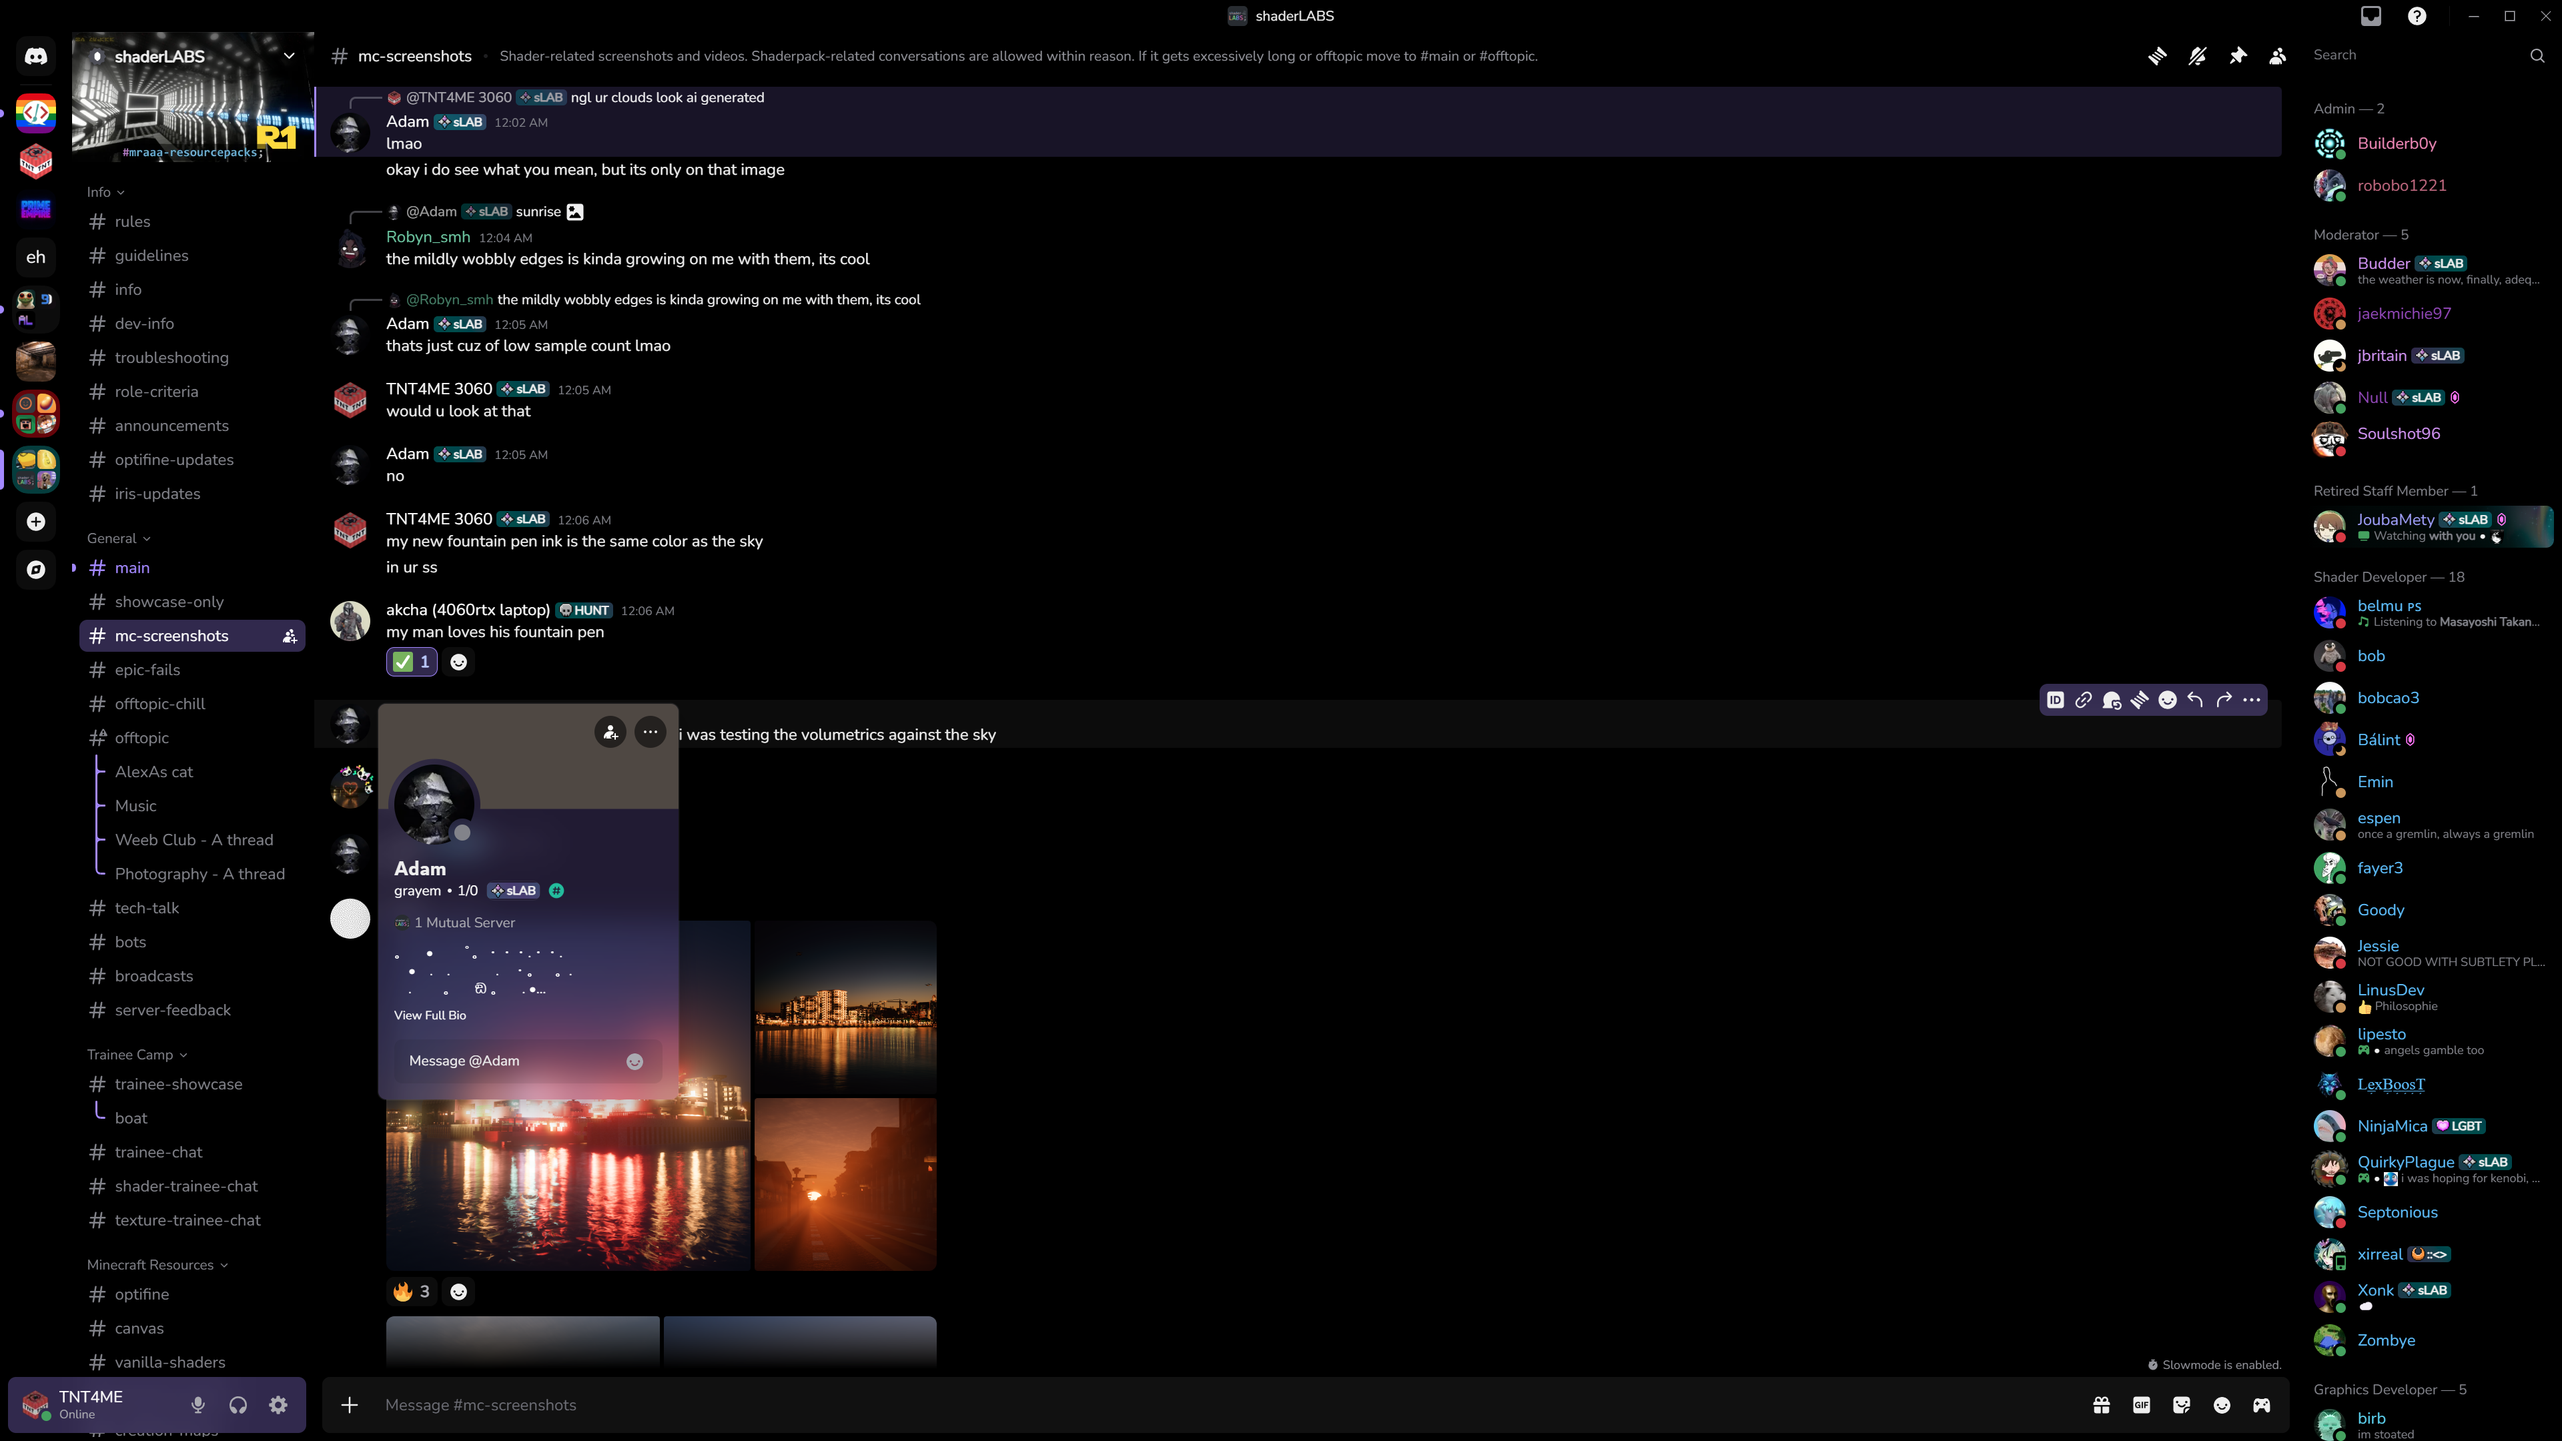Open the GIF picker
This screenshot has height=1441, width=2562.
2141,1404
